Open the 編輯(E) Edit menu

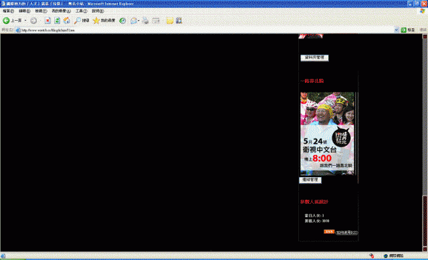point(24,11)
